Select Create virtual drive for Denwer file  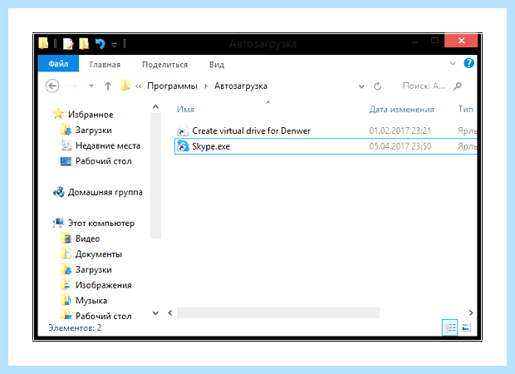click(x=251, y=130)
